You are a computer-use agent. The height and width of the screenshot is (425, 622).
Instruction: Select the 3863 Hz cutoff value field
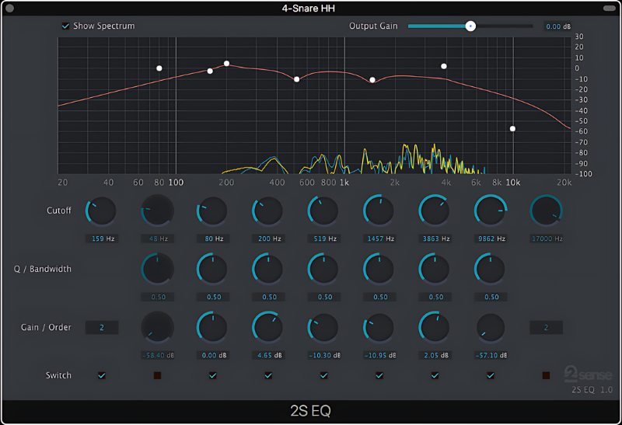click(x=435, y=239)
